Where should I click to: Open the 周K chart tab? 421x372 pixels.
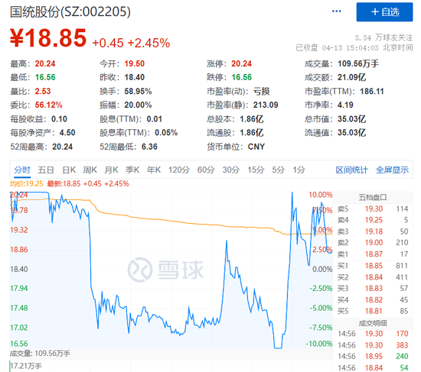[90, 170]
